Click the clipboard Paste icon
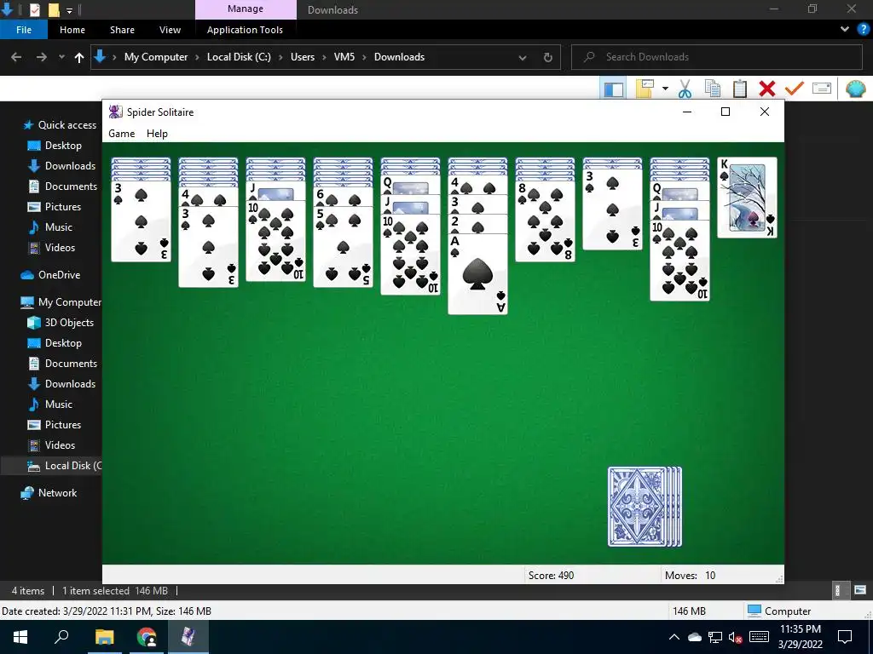Image resolution: width=873 pixels, height=654 pixels. [740, 89]
